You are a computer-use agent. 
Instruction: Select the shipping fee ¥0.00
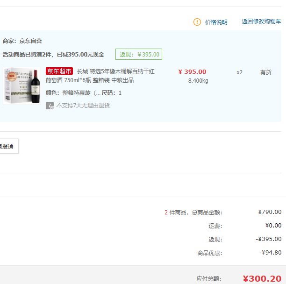273,226
